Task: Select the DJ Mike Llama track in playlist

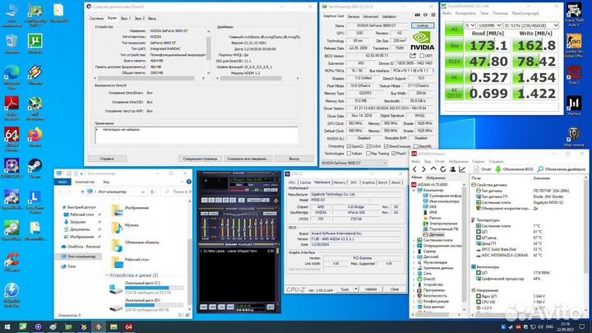Action: point(238,251)
